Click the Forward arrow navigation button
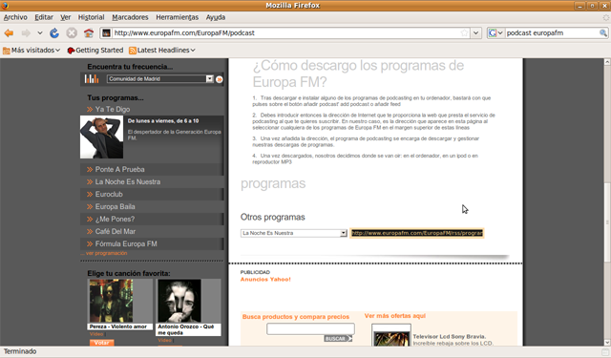 tap(26, 33)
